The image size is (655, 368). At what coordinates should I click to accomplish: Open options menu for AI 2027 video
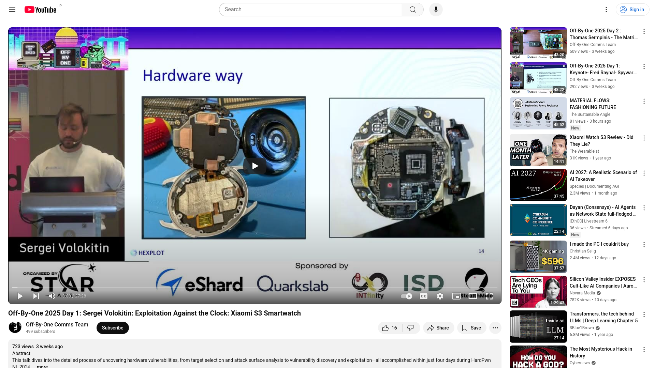click(644, 173)
